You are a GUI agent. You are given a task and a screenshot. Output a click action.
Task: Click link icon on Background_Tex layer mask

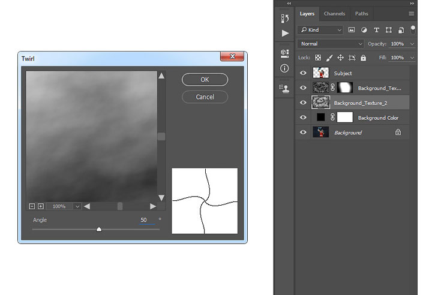coord(332,88)
